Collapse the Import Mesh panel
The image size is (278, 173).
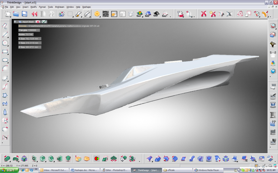point(15,22)
